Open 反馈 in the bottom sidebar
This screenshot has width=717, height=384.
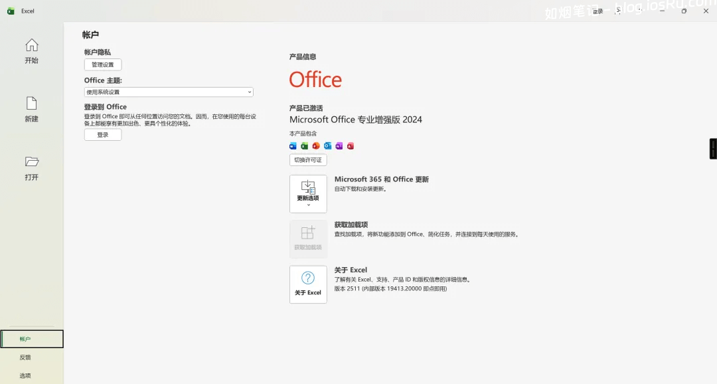coord(25,357)
